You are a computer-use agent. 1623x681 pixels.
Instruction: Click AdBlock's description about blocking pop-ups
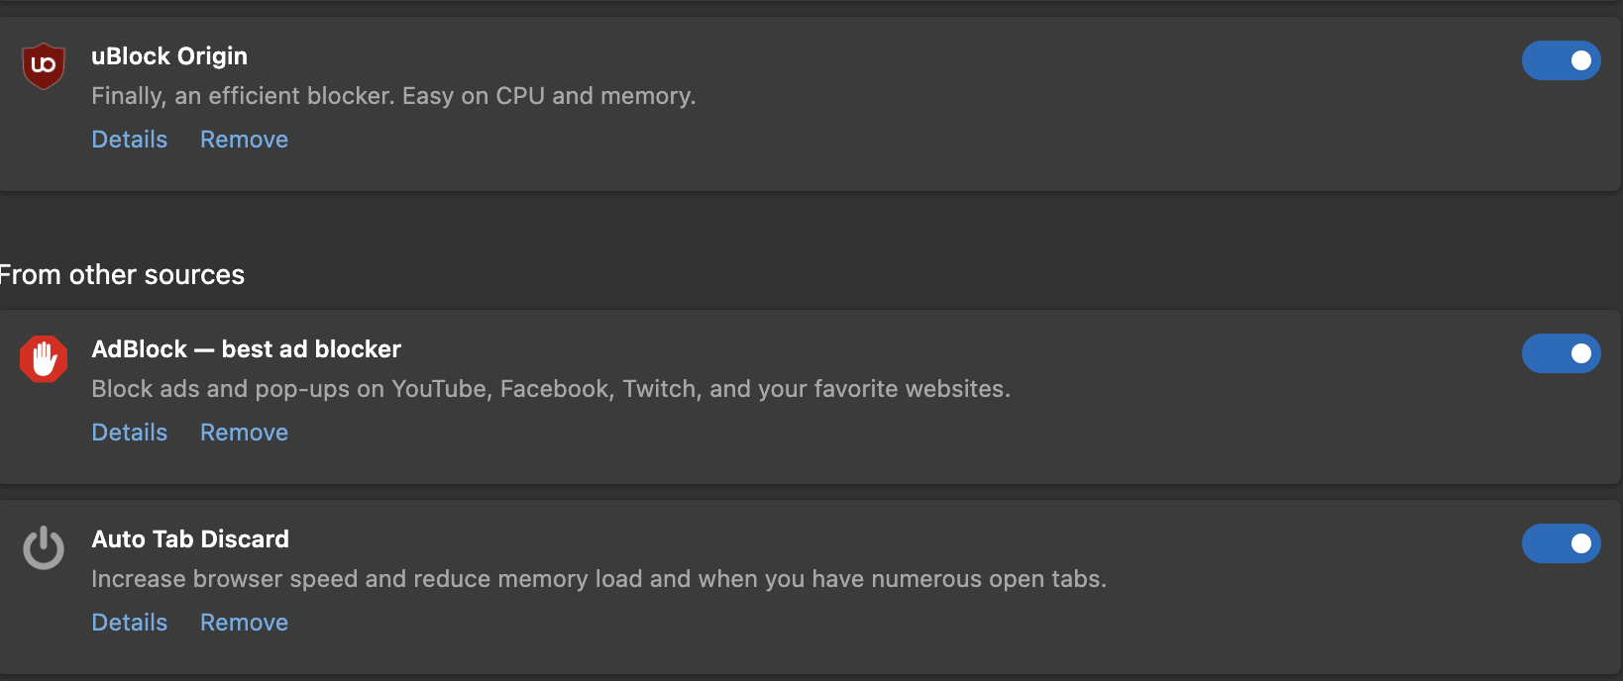(551, 389)
